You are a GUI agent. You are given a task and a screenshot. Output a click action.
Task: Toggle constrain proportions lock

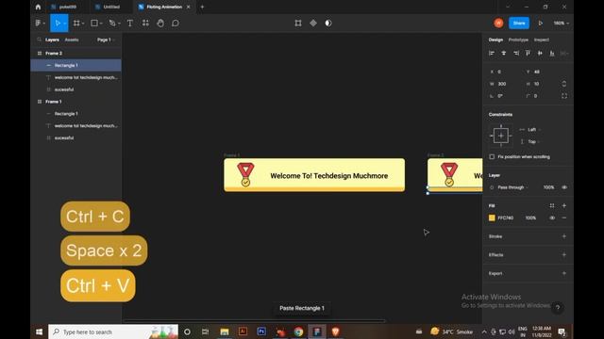564,84
